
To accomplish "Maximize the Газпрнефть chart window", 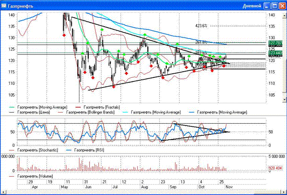I will 275,6.
